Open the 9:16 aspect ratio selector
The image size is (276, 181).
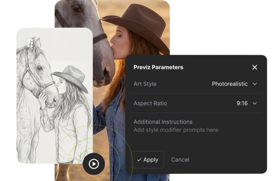(242, 103)
